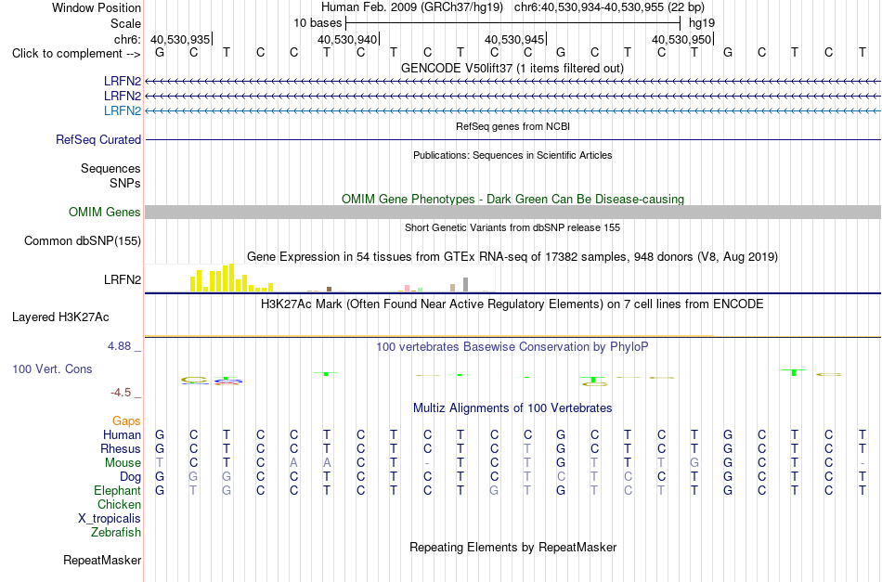The width and height of the screenshot is (882, 582).
Task: Click 'Click to complement -->' label
Action: coord(76,54)
